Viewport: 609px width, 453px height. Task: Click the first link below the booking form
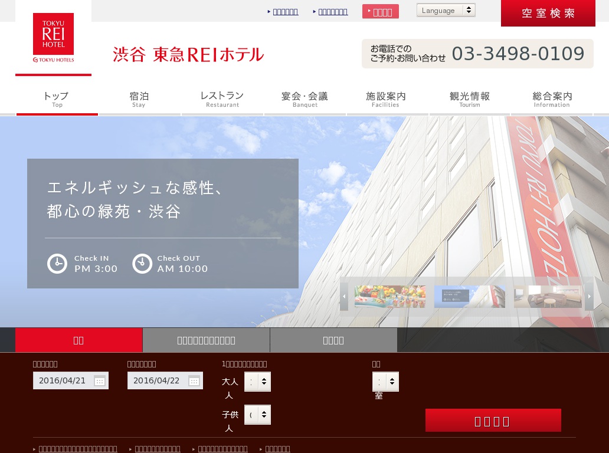point(78,449)
